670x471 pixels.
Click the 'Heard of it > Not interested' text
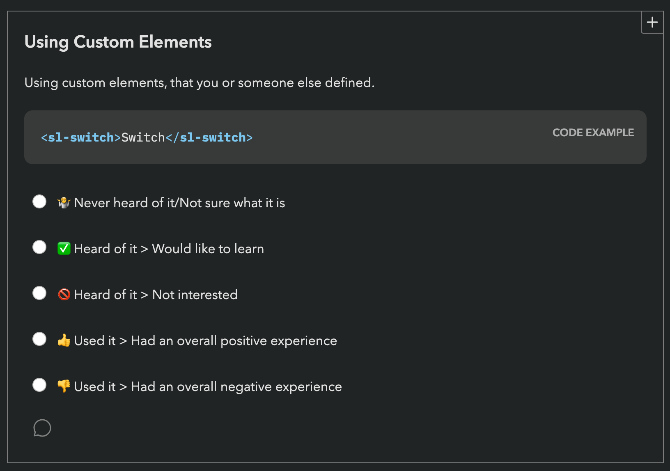156,295
